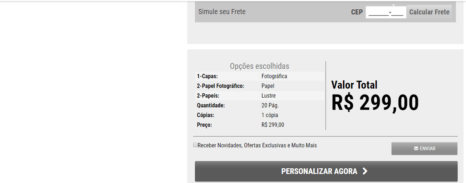
Task: Click the PERSONALIZAR AGORA button label
Action: click(x=319, y=171)
